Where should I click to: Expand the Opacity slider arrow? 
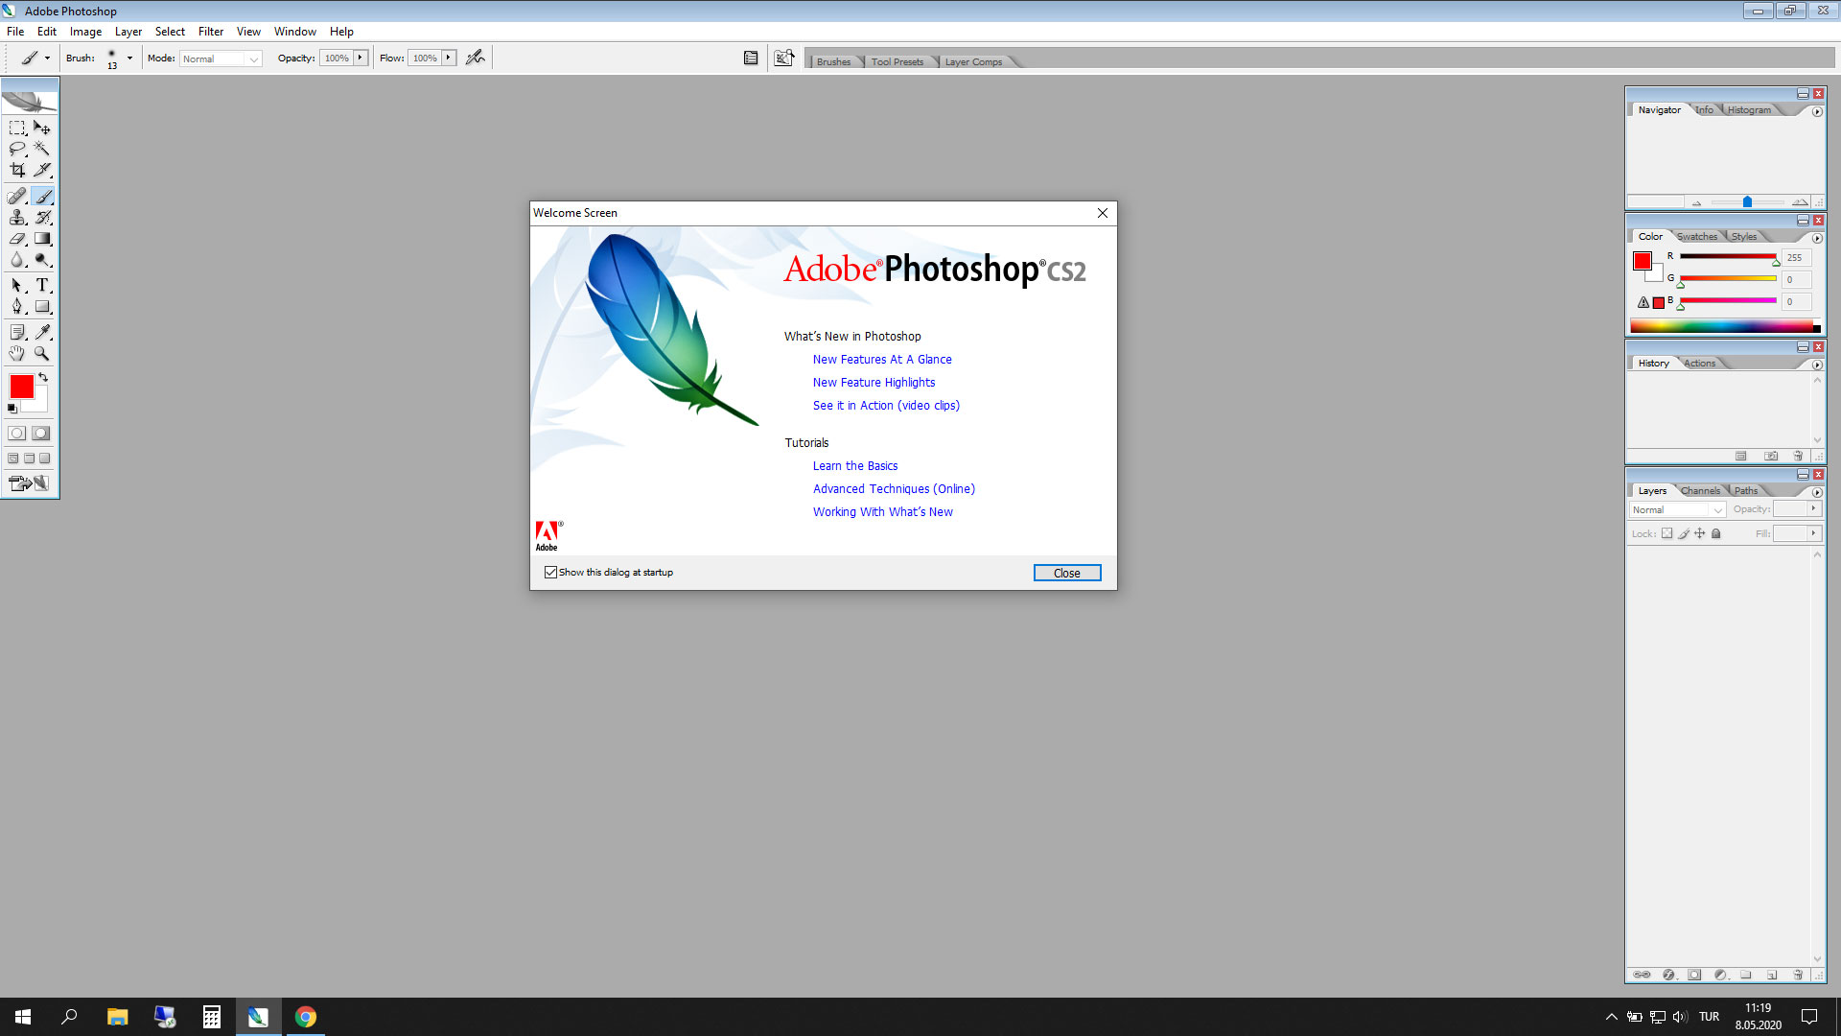point(361,58)
